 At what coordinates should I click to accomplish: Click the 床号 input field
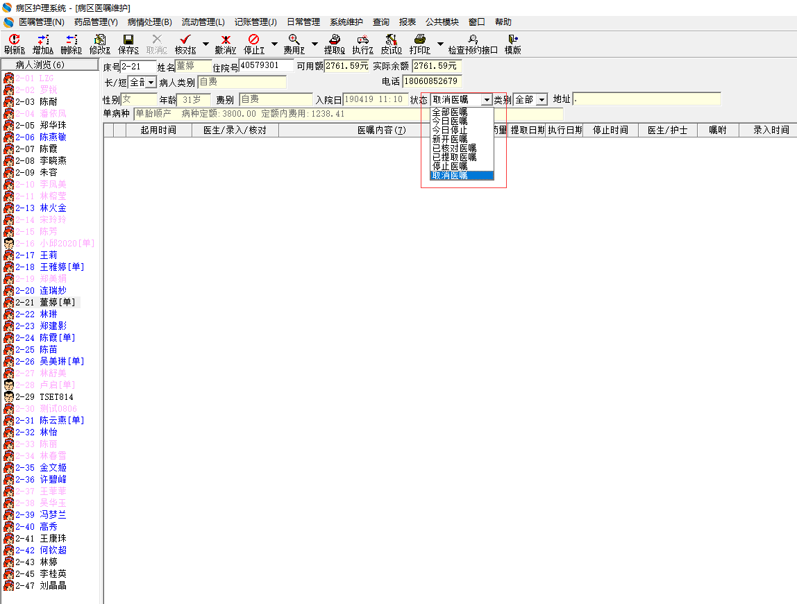point(137,67)
